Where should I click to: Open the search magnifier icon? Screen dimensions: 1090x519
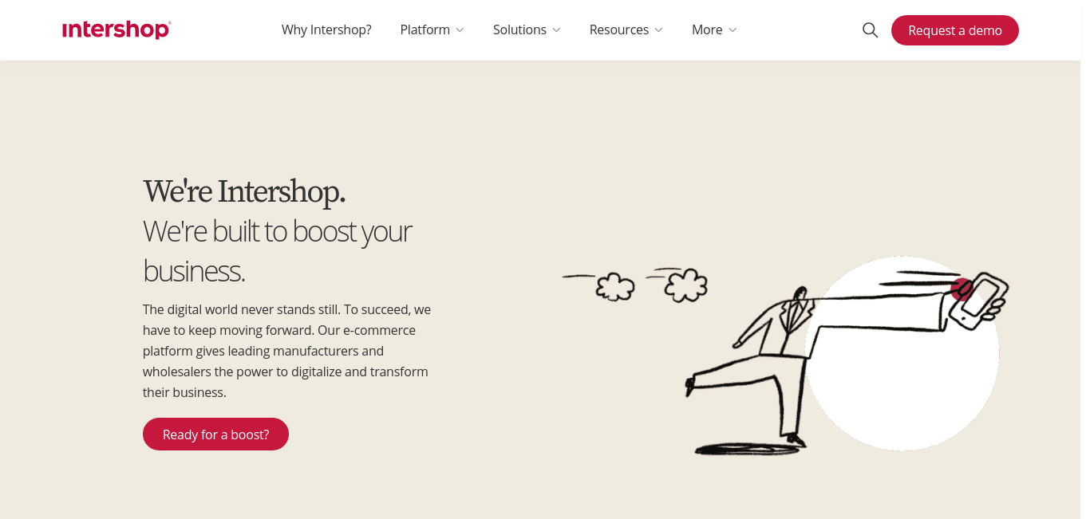tap(871, 30)
